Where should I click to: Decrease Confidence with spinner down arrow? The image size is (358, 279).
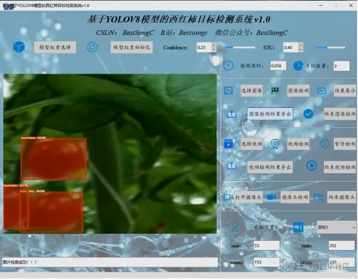click(x=213, y=50)
